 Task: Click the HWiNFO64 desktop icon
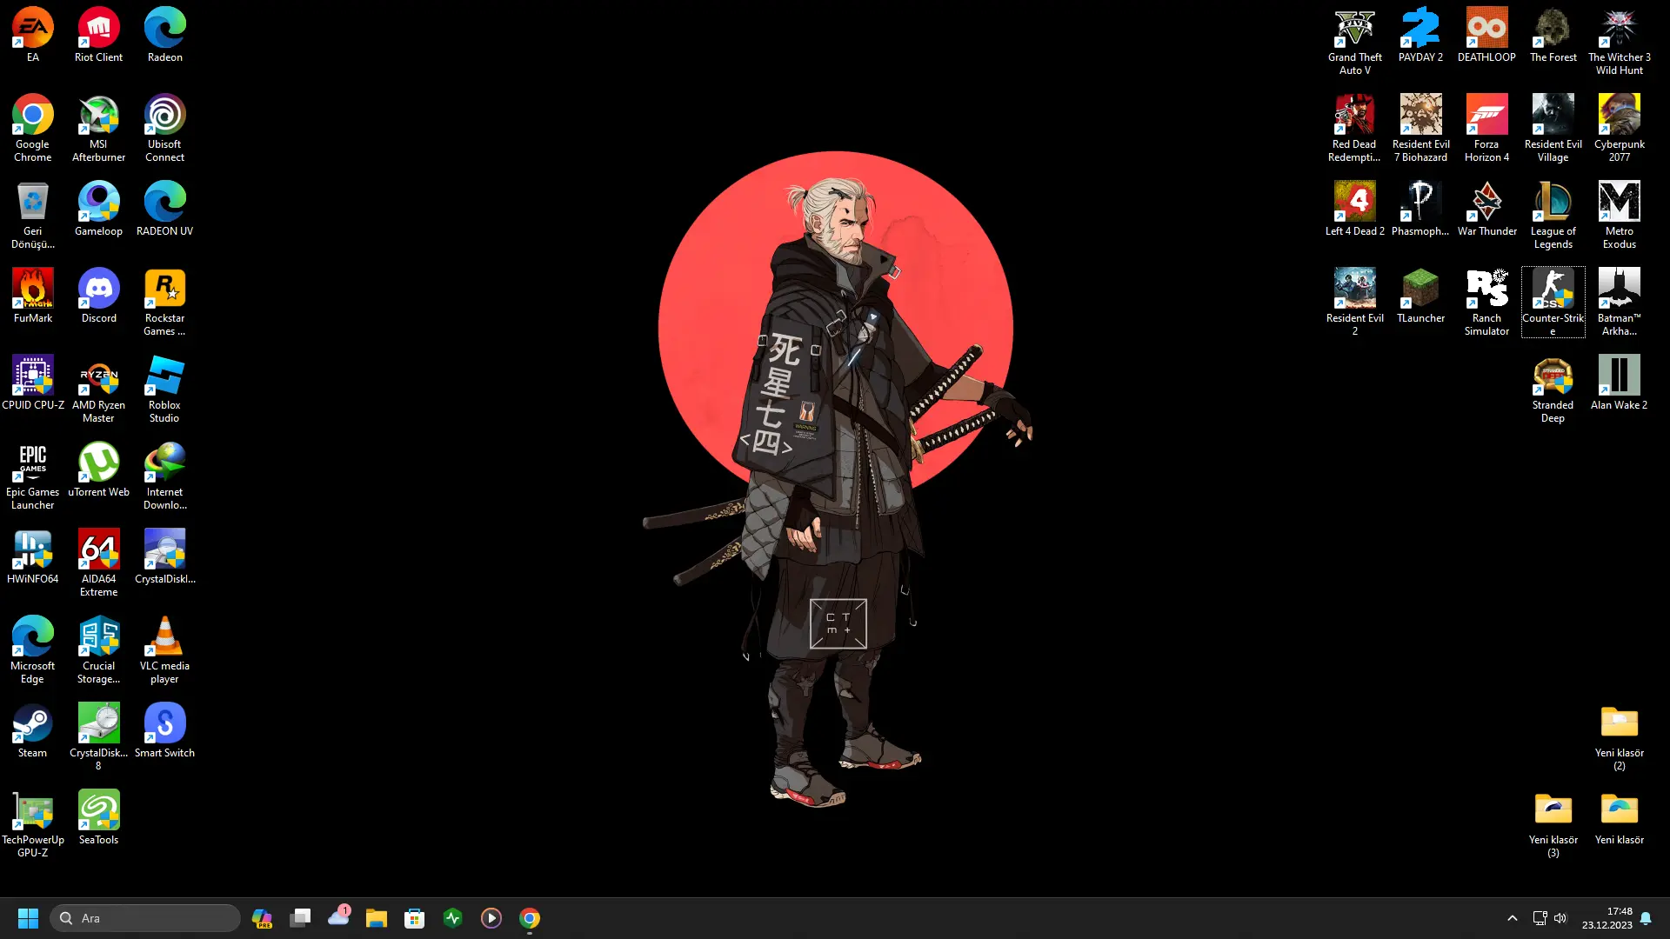pos(33,556)
